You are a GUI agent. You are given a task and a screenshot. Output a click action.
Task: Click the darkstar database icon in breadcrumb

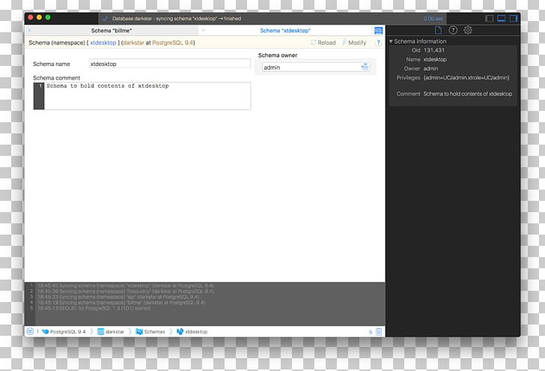(100, 332)
